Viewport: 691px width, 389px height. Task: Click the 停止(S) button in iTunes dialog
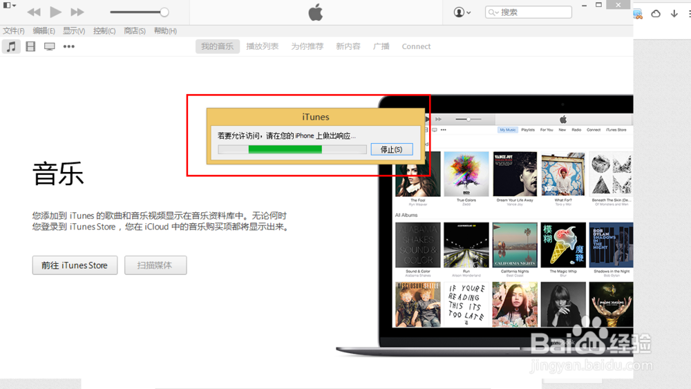(391, 149)
